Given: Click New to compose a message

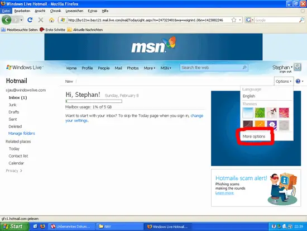Looking at the screenshot, I should [69, 81].
